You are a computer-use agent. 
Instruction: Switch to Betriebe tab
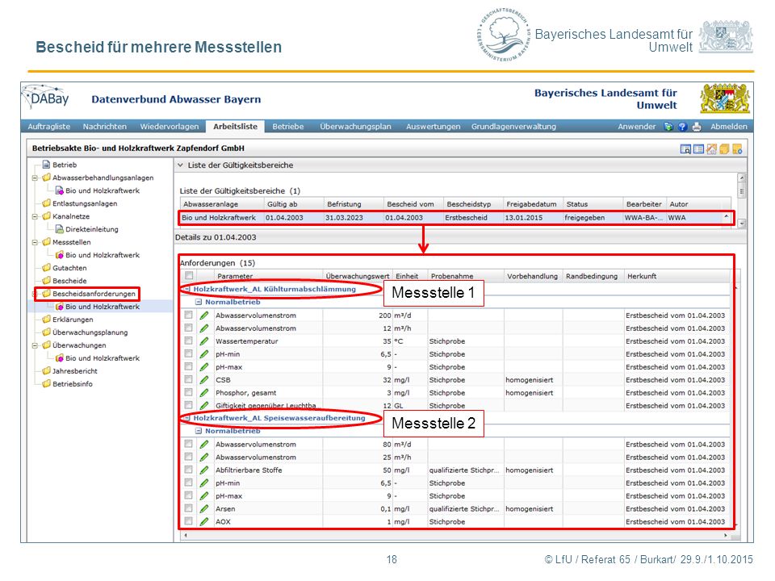(287, 127)
